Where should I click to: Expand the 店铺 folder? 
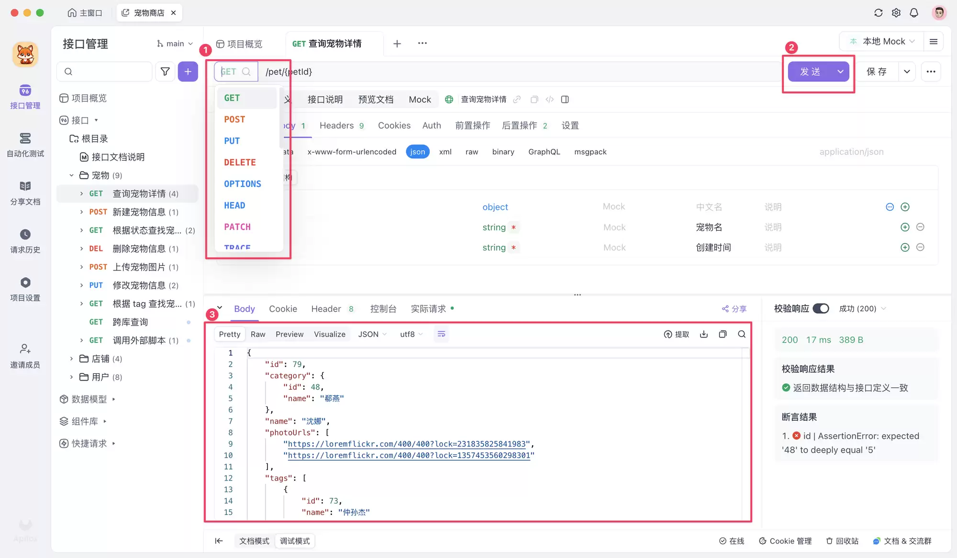[x=71, y=359]
